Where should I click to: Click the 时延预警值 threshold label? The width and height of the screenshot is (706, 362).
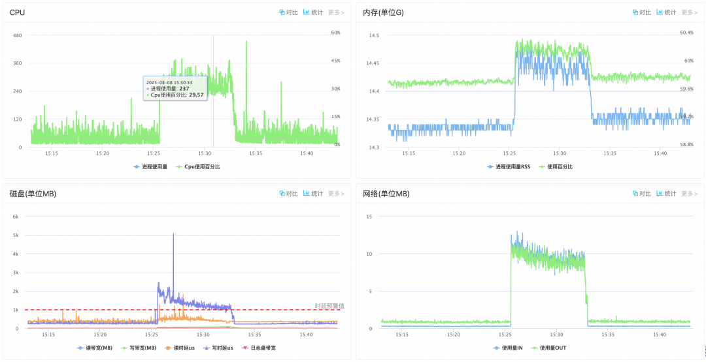329,306
